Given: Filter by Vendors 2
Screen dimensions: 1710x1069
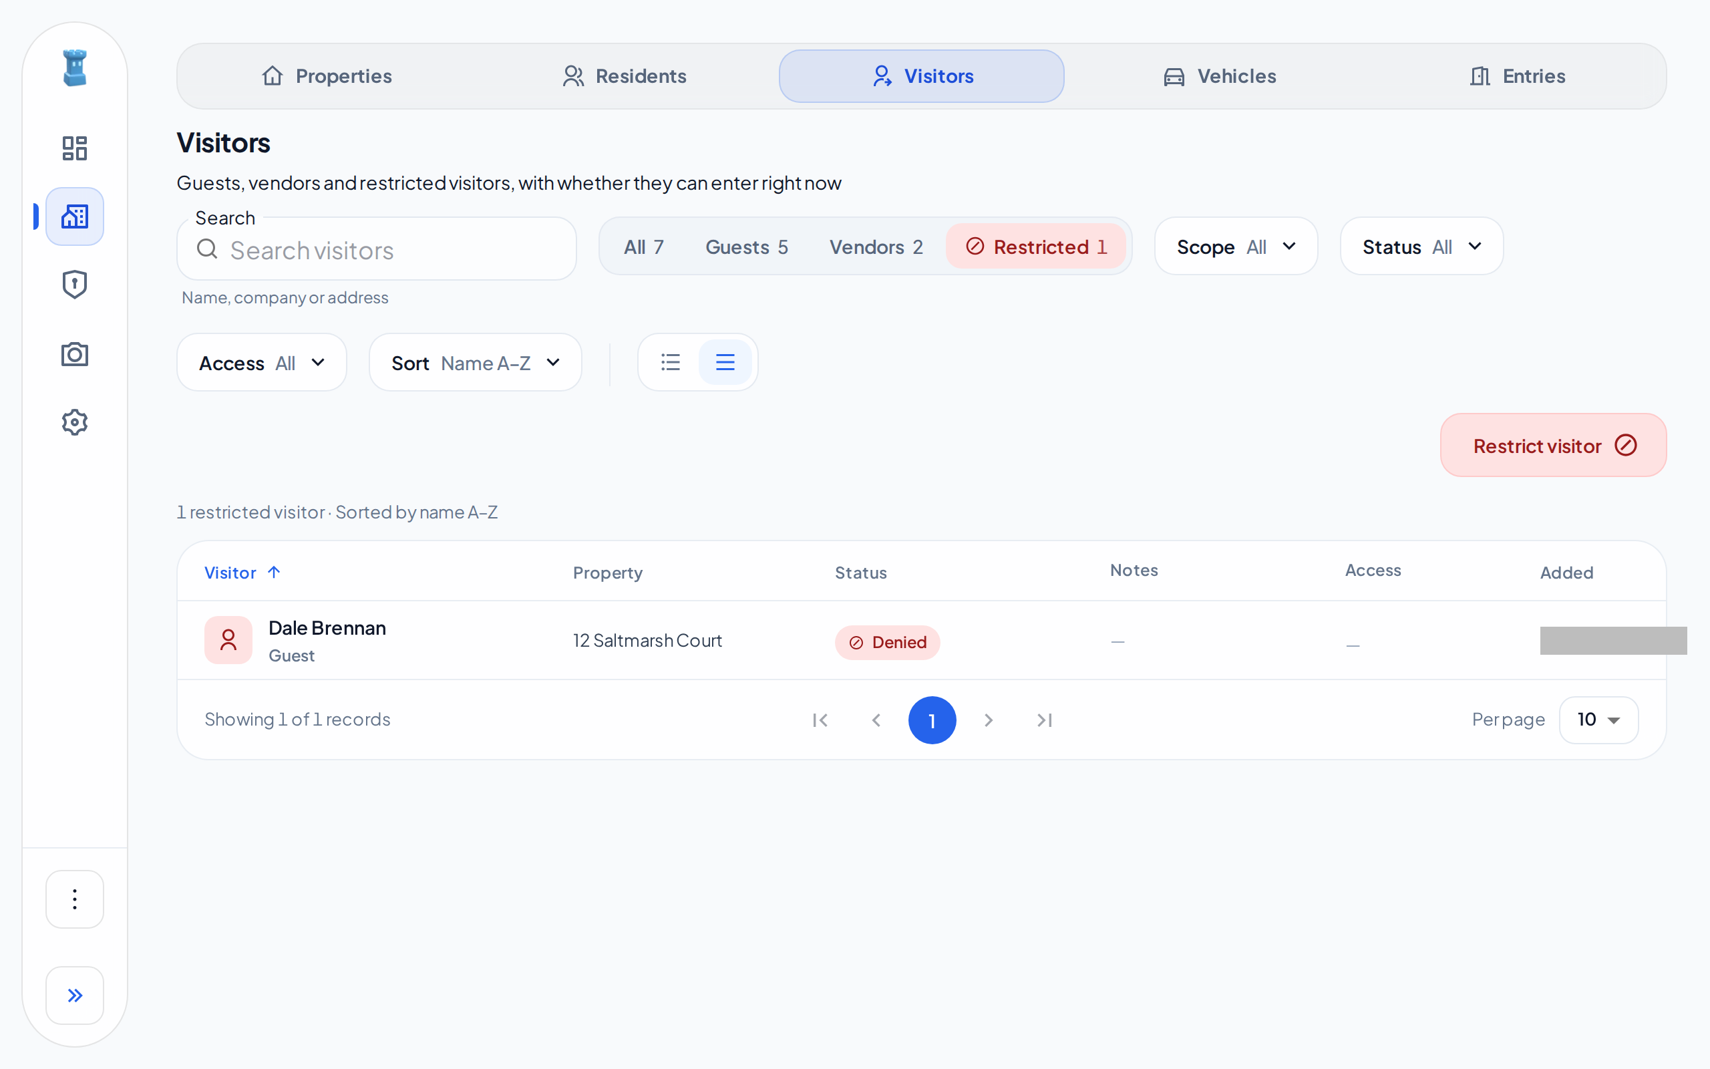Looking at the screenshot, I should click(876, 247).
